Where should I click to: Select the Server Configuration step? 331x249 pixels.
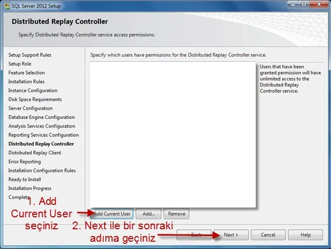coord(31,108)
